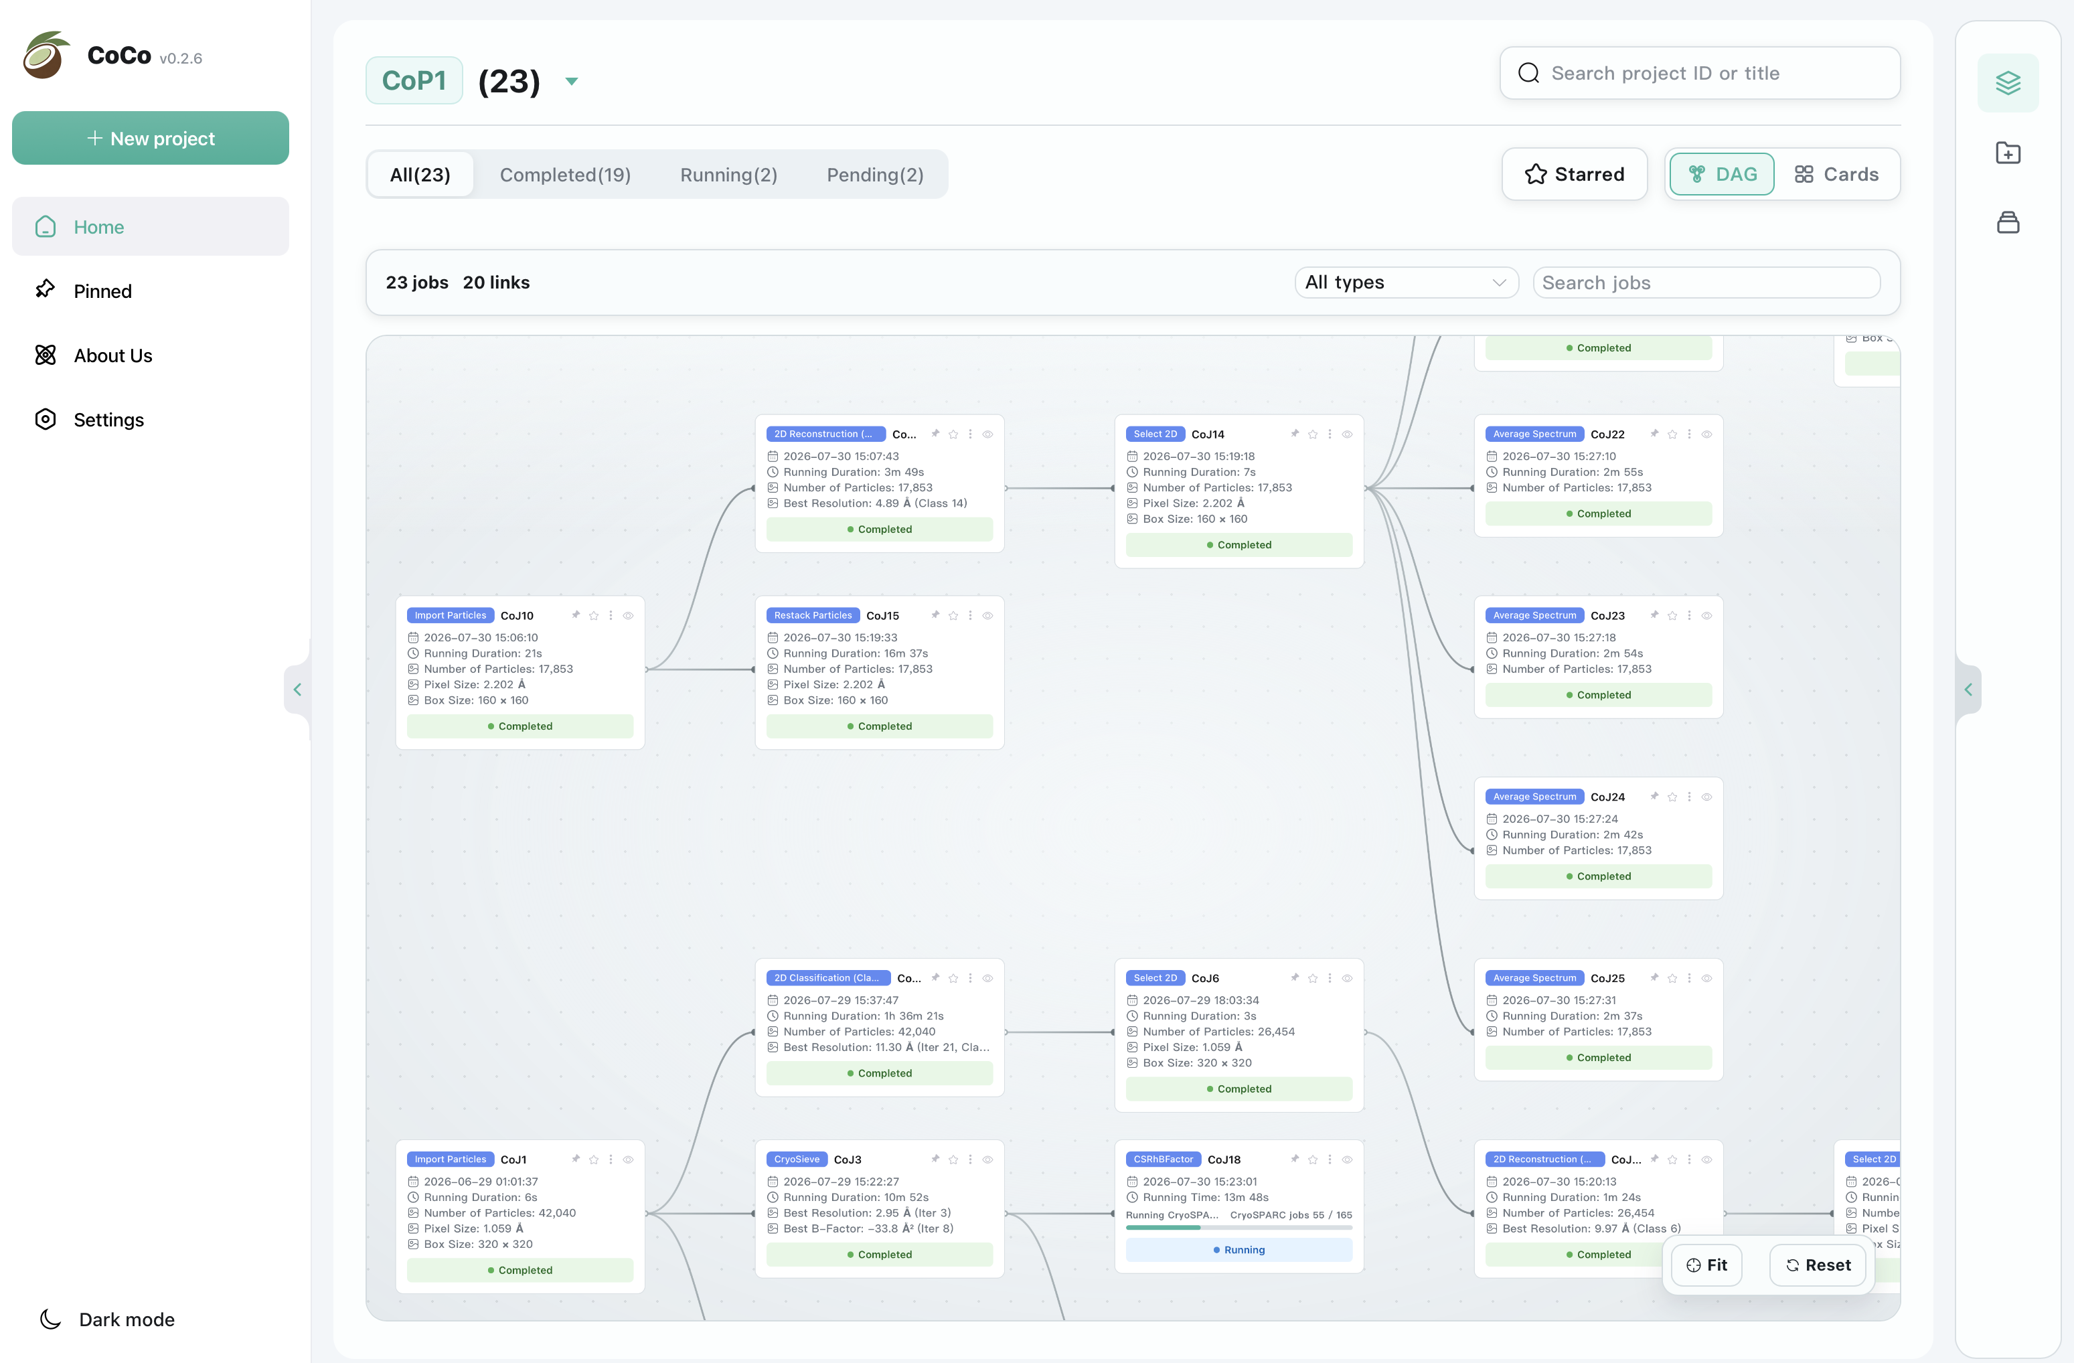Click the CSRhBFactor type tag
This screenshot has width=2074, height=1363.
[x=1162, y=1159]
